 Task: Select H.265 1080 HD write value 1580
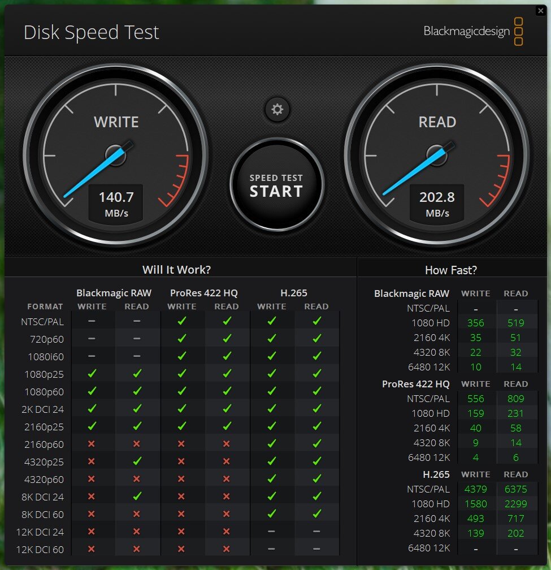pos(476,504)
